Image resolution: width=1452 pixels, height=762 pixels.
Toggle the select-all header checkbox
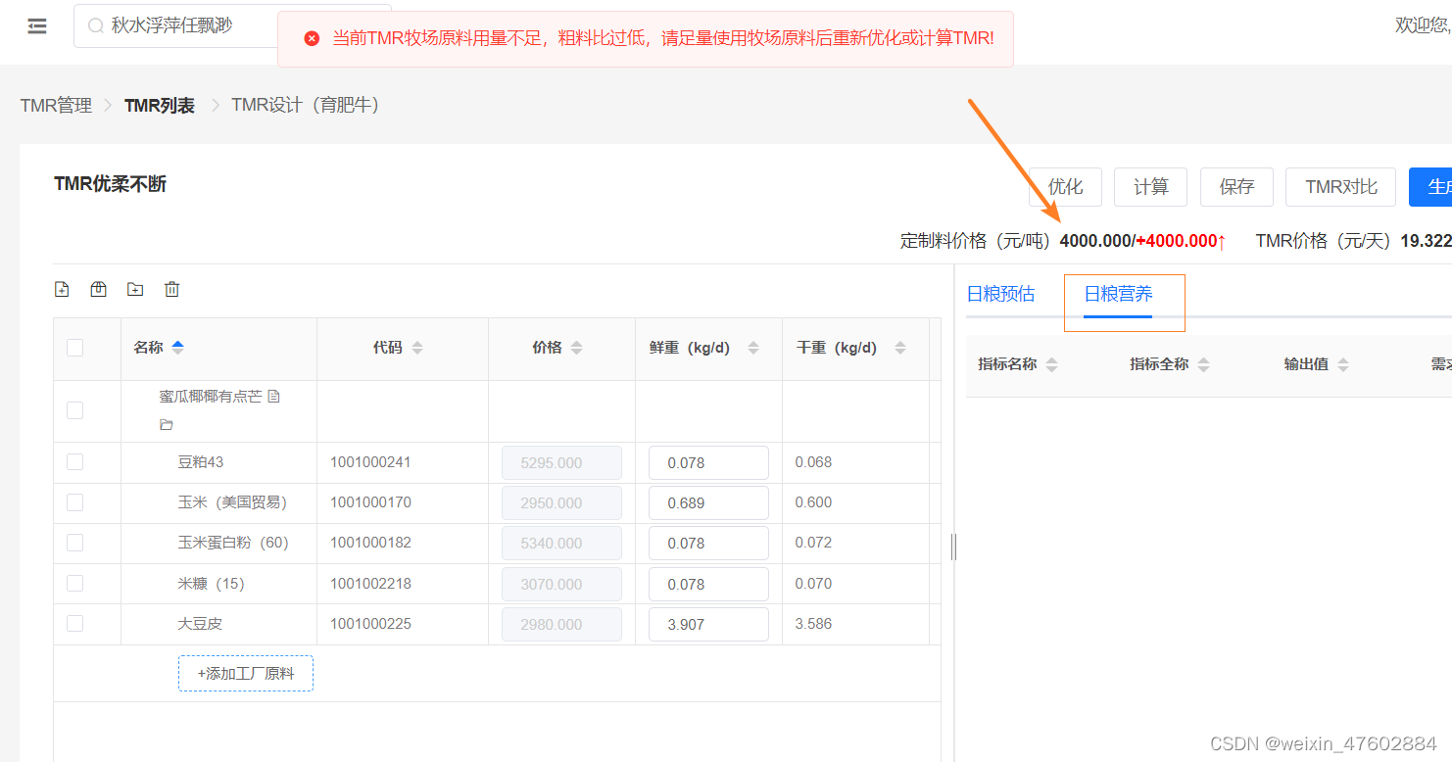pyautogui.click(x=74, y=347)
